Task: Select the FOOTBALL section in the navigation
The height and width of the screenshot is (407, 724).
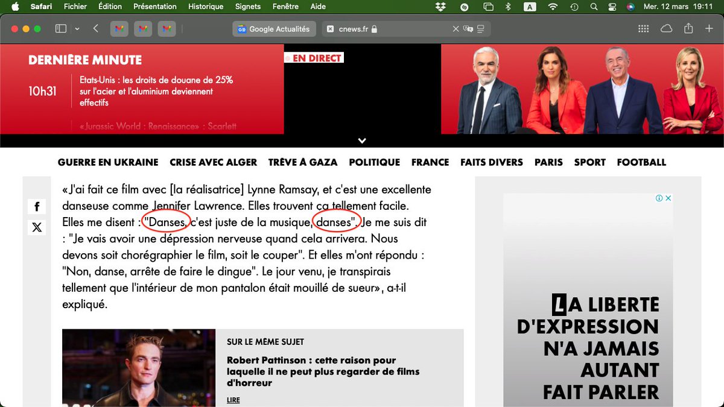Action: (x=641, y=162)
